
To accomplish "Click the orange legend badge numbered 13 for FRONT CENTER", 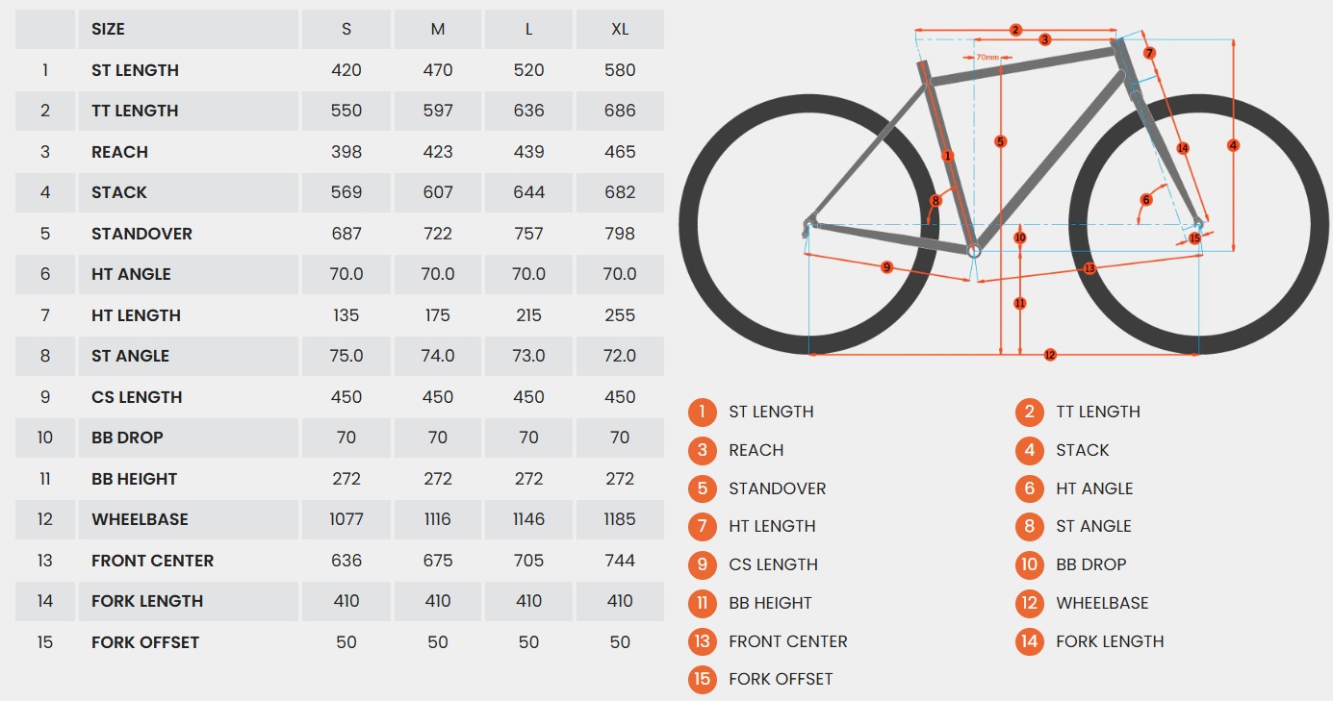I will (703, 641).
